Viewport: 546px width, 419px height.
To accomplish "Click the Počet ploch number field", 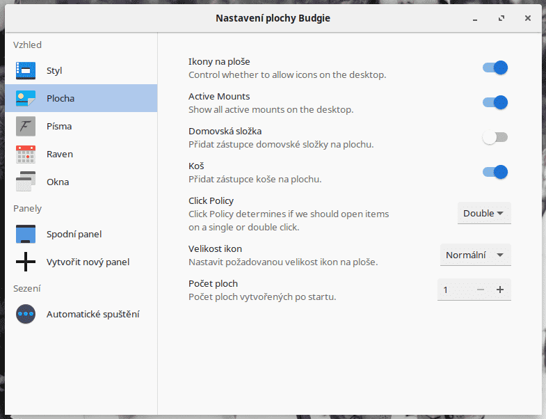I will point(453,290).
